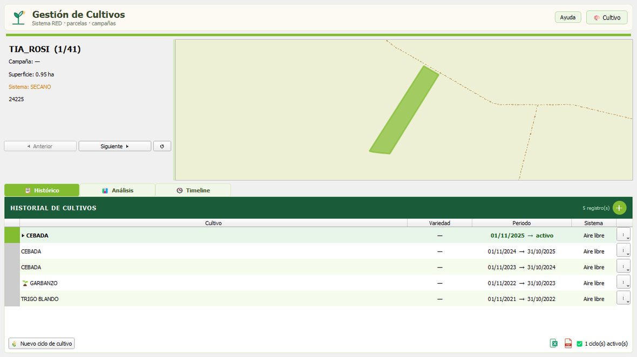
Task: Select period 01/11/2024 → 31/10/2025
Action: [x=521, y=251]
